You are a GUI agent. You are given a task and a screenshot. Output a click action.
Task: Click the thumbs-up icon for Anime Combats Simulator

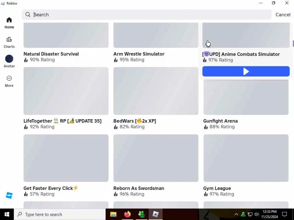click(x=204, y=60)
